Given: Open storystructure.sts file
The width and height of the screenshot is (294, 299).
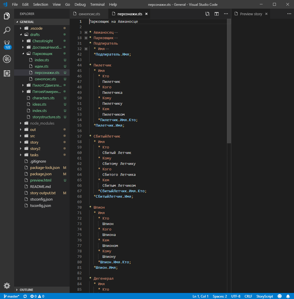Looking at the screenshot, I should tap(42, 117).
